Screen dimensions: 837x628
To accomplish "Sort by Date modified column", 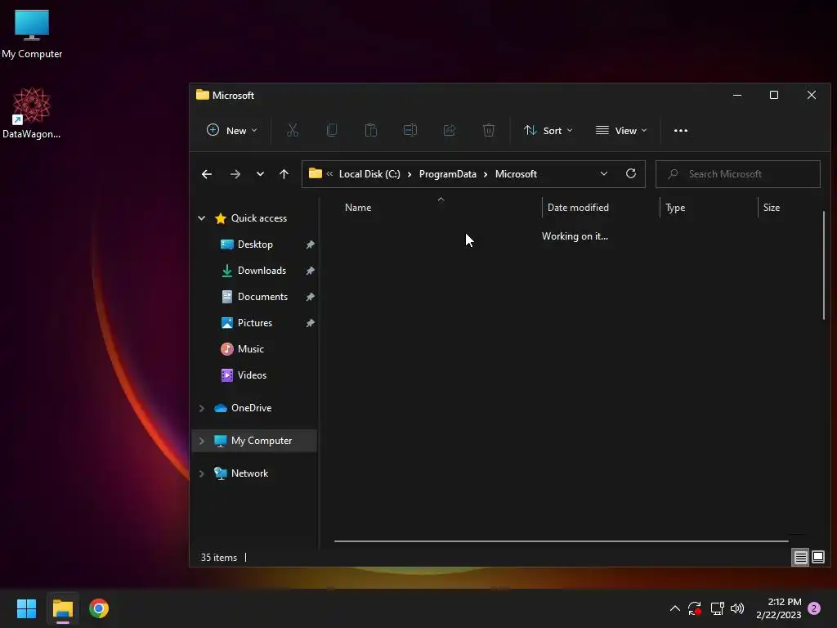I will pyautogui.click(x=578, y=208).
